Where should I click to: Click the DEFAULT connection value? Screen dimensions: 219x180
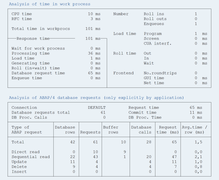point(97,107)
